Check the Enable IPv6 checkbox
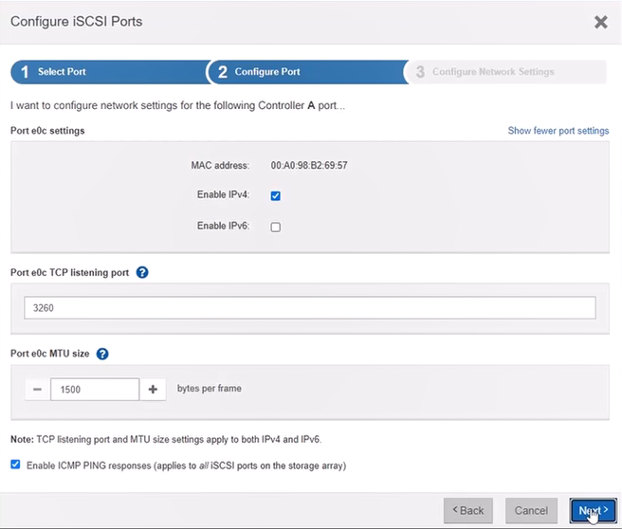Screen dimensions: 622x529 pos(276,228)
